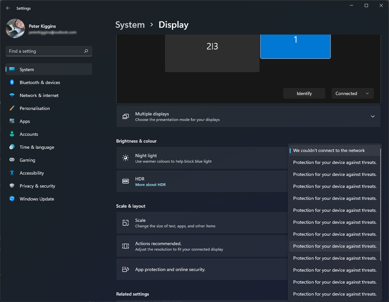Focus the Find a setting field
The height and width of the screenshot is (302, 389).
[x=49, y=51]
